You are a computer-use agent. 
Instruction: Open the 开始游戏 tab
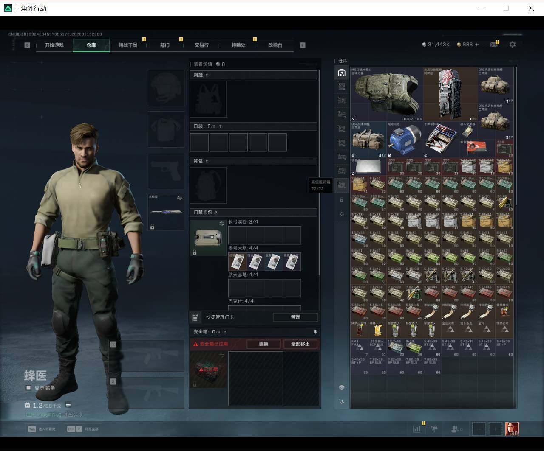[x=54, y=45]
